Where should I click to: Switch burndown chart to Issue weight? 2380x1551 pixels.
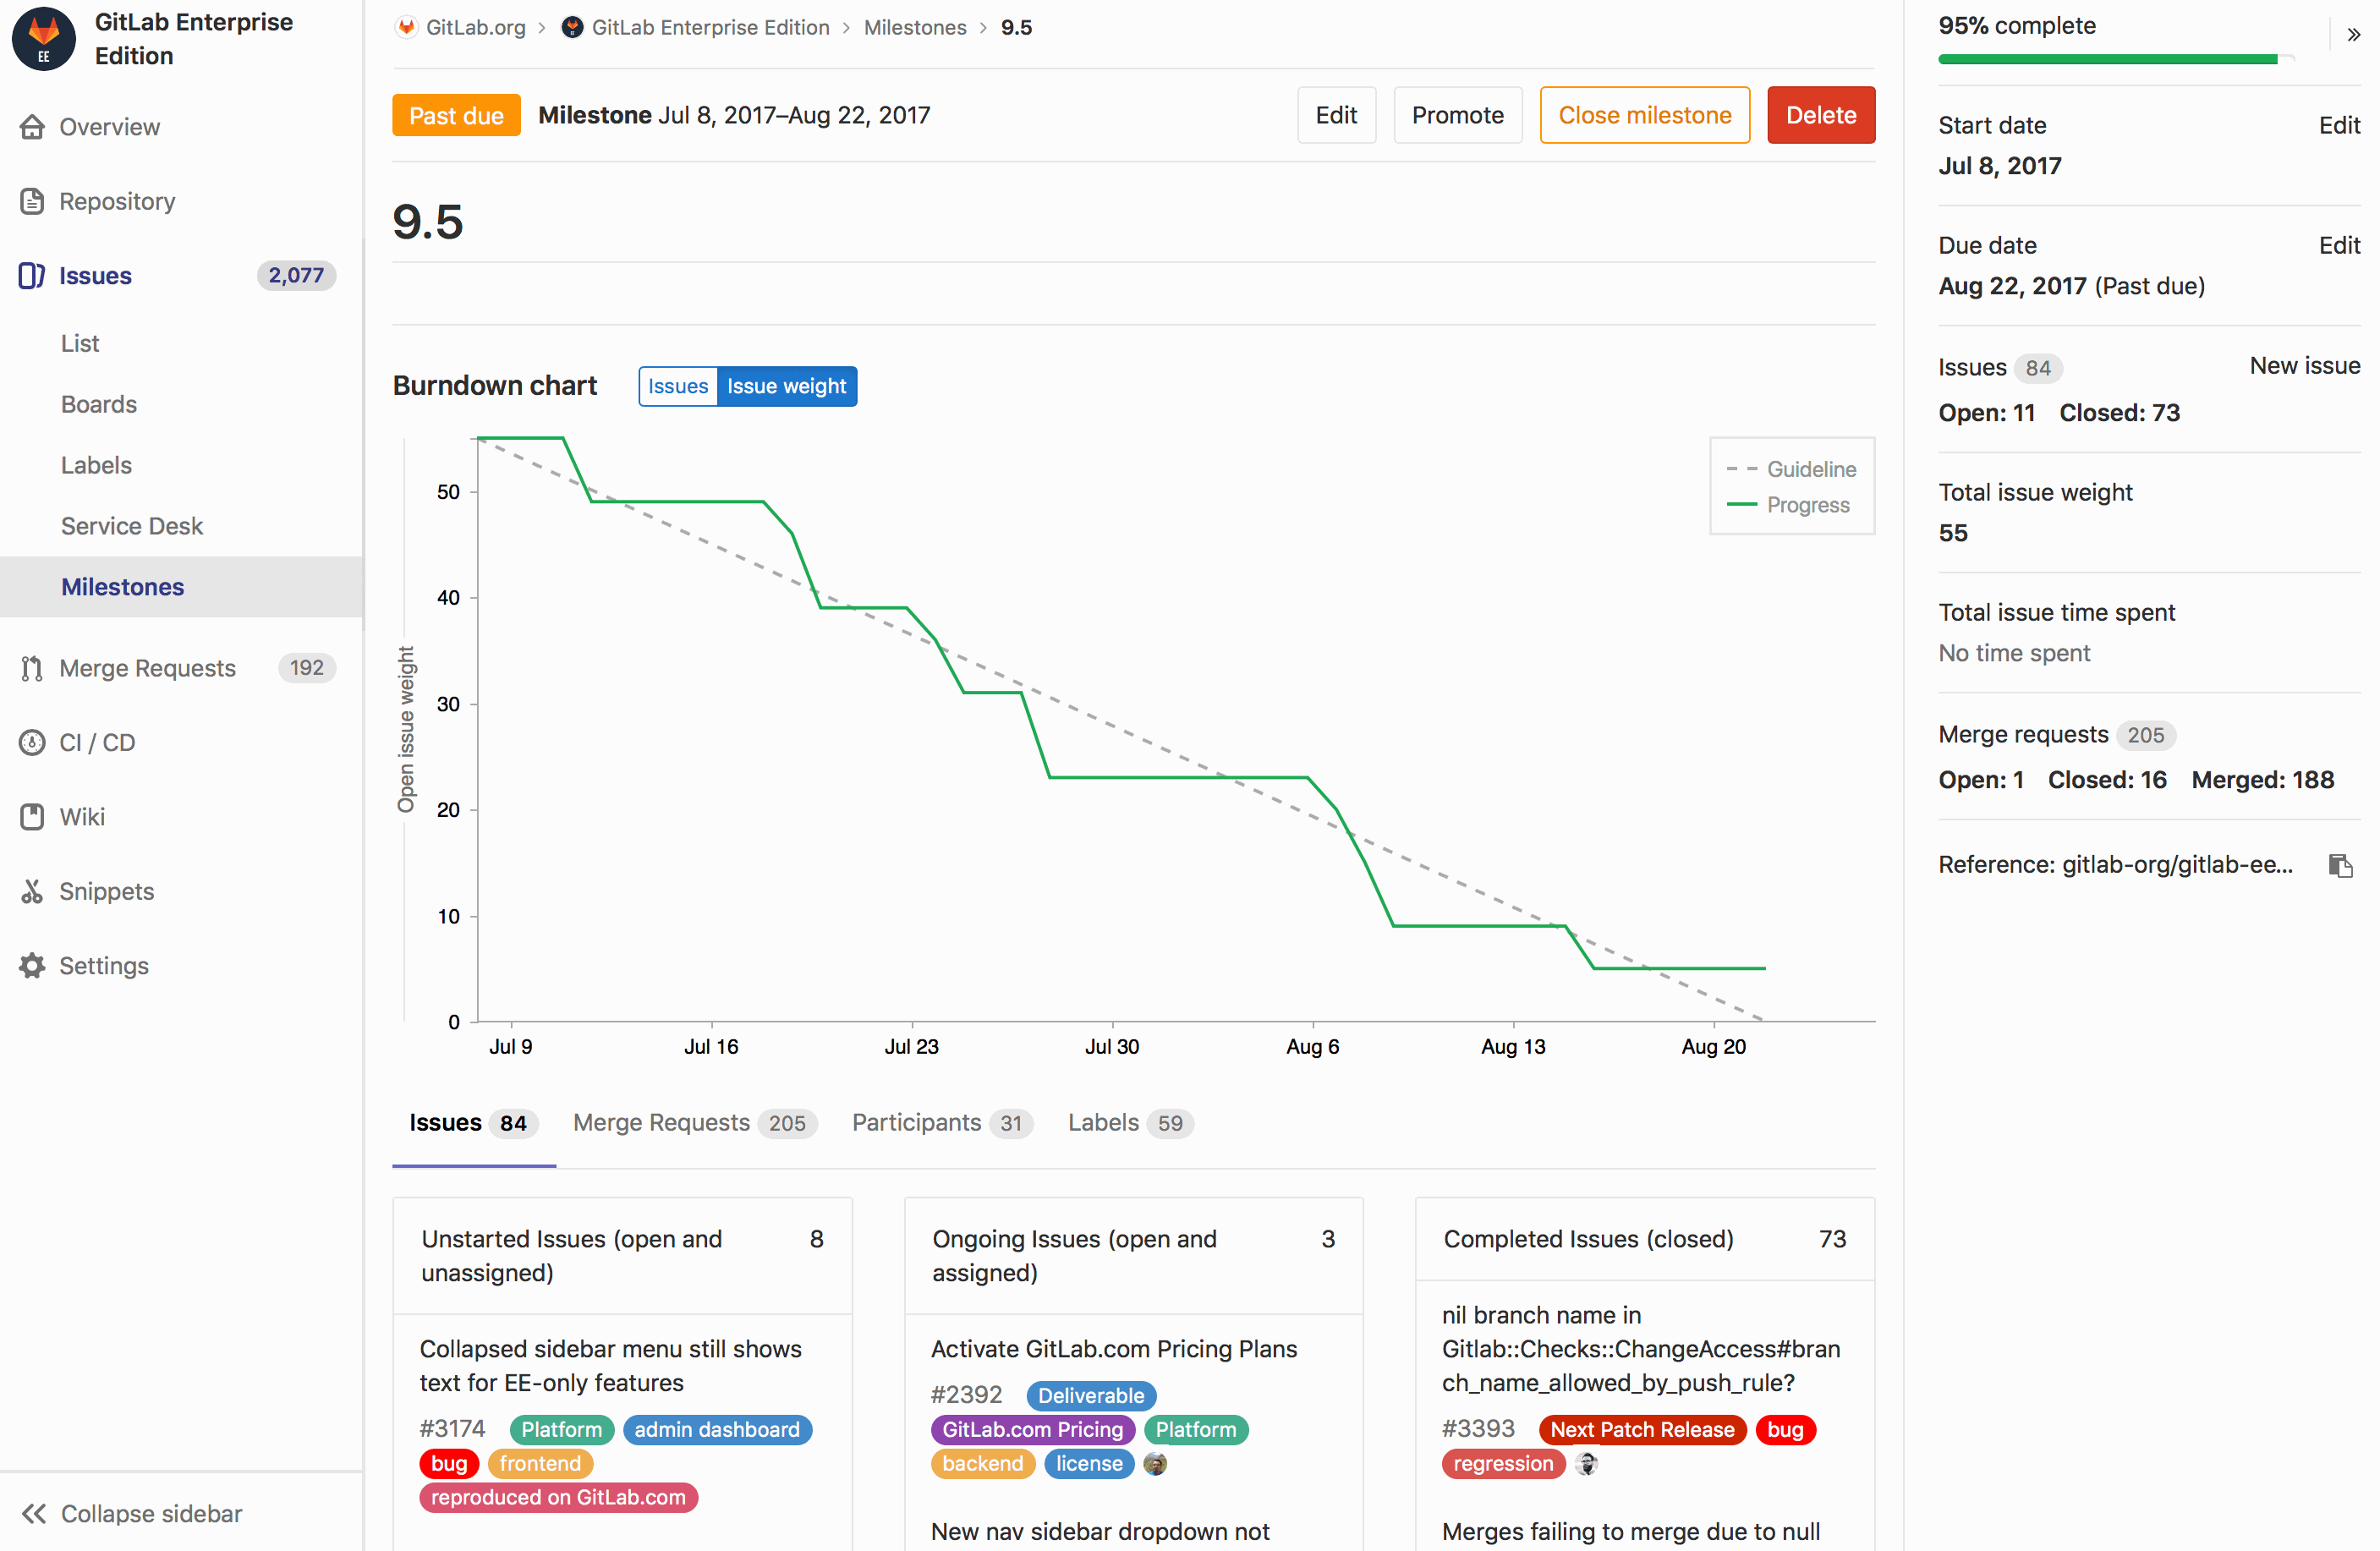(787, 386)
